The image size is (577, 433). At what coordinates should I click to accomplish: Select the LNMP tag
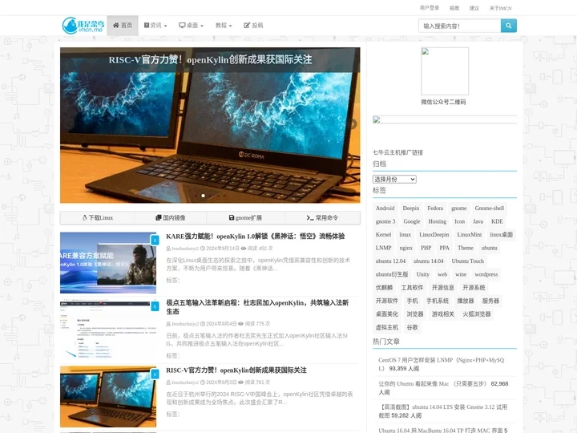[383, 248]
